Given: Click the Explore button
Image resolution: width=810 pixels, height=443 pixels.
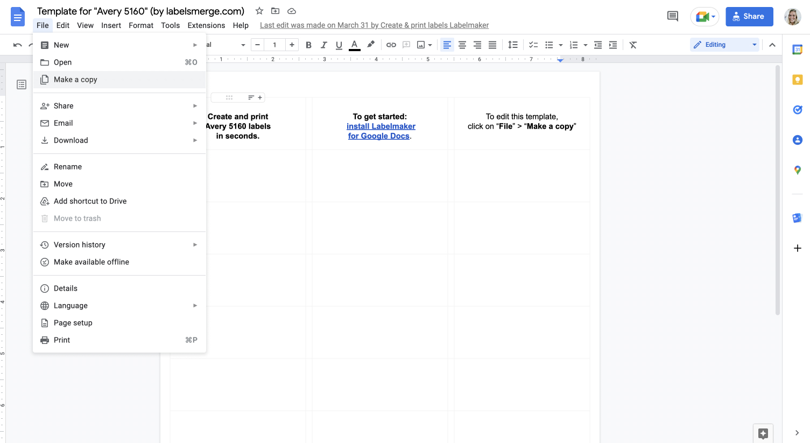Looking at the screenshot, I should coord(763,433).
